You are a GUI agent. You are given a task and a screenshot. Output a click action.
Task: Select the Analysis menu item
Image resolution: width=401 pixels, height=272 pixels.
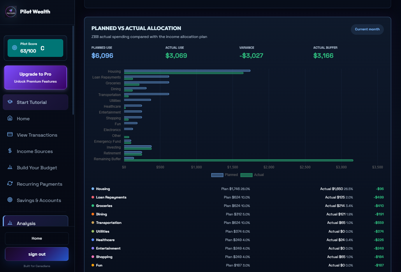pyautogui.click(x=36, y=221)
